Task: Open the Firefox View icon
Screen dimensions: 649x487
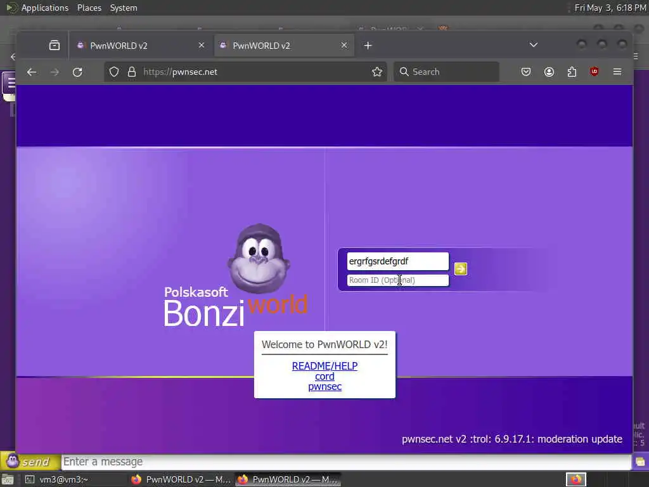Action: click(x=55, y=45)
